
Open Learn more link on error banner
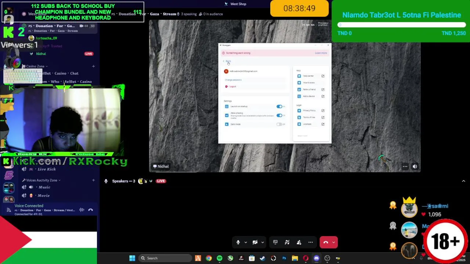(x=321, y=53)
